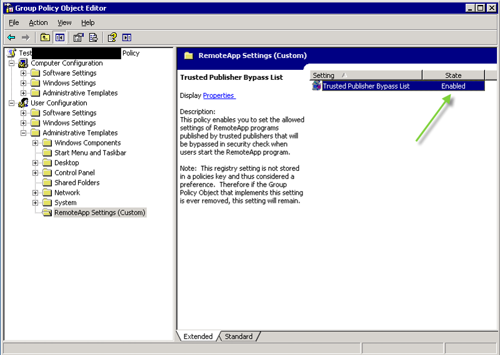Select the User Configuration tree item
Image resolution: width=500 pixels, height=355 pixels.
pos(59,103)
